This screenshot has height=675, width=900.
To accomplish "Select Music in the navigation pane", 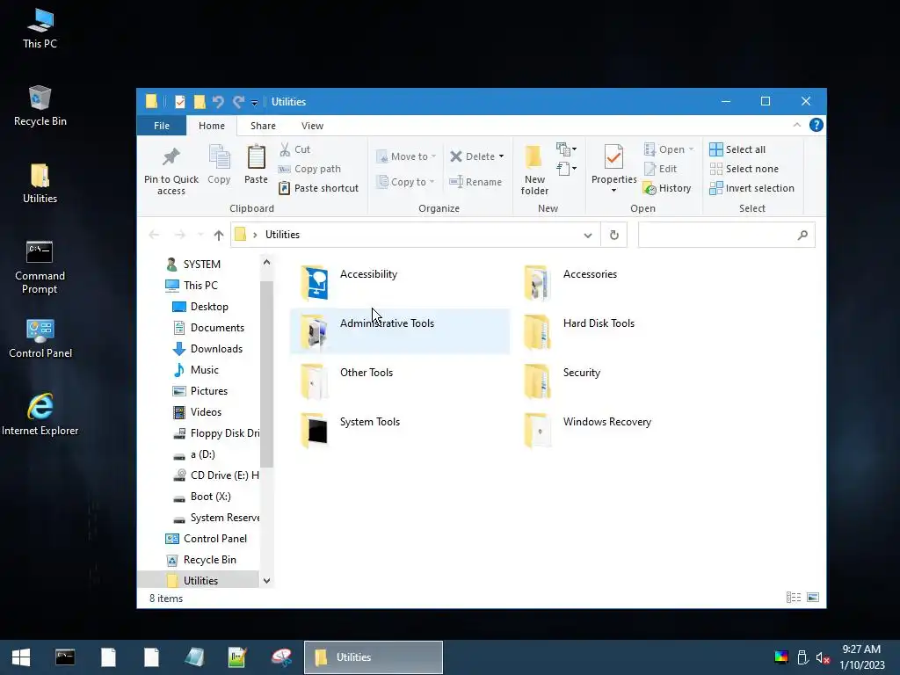I will click(x=204, y=370).
